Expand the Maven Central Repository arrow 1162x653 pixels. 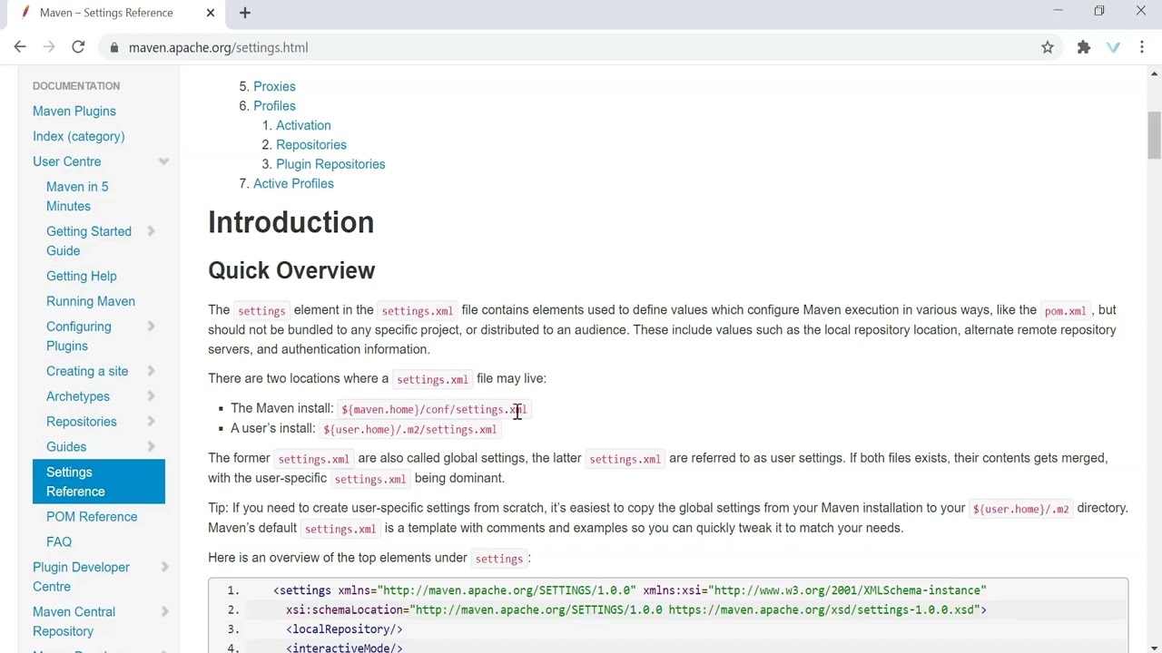click(x=164, y=612)
